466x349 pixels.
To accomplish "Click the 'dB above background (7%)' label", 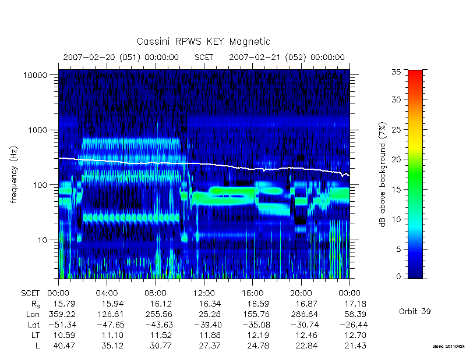I will (383, 174).
